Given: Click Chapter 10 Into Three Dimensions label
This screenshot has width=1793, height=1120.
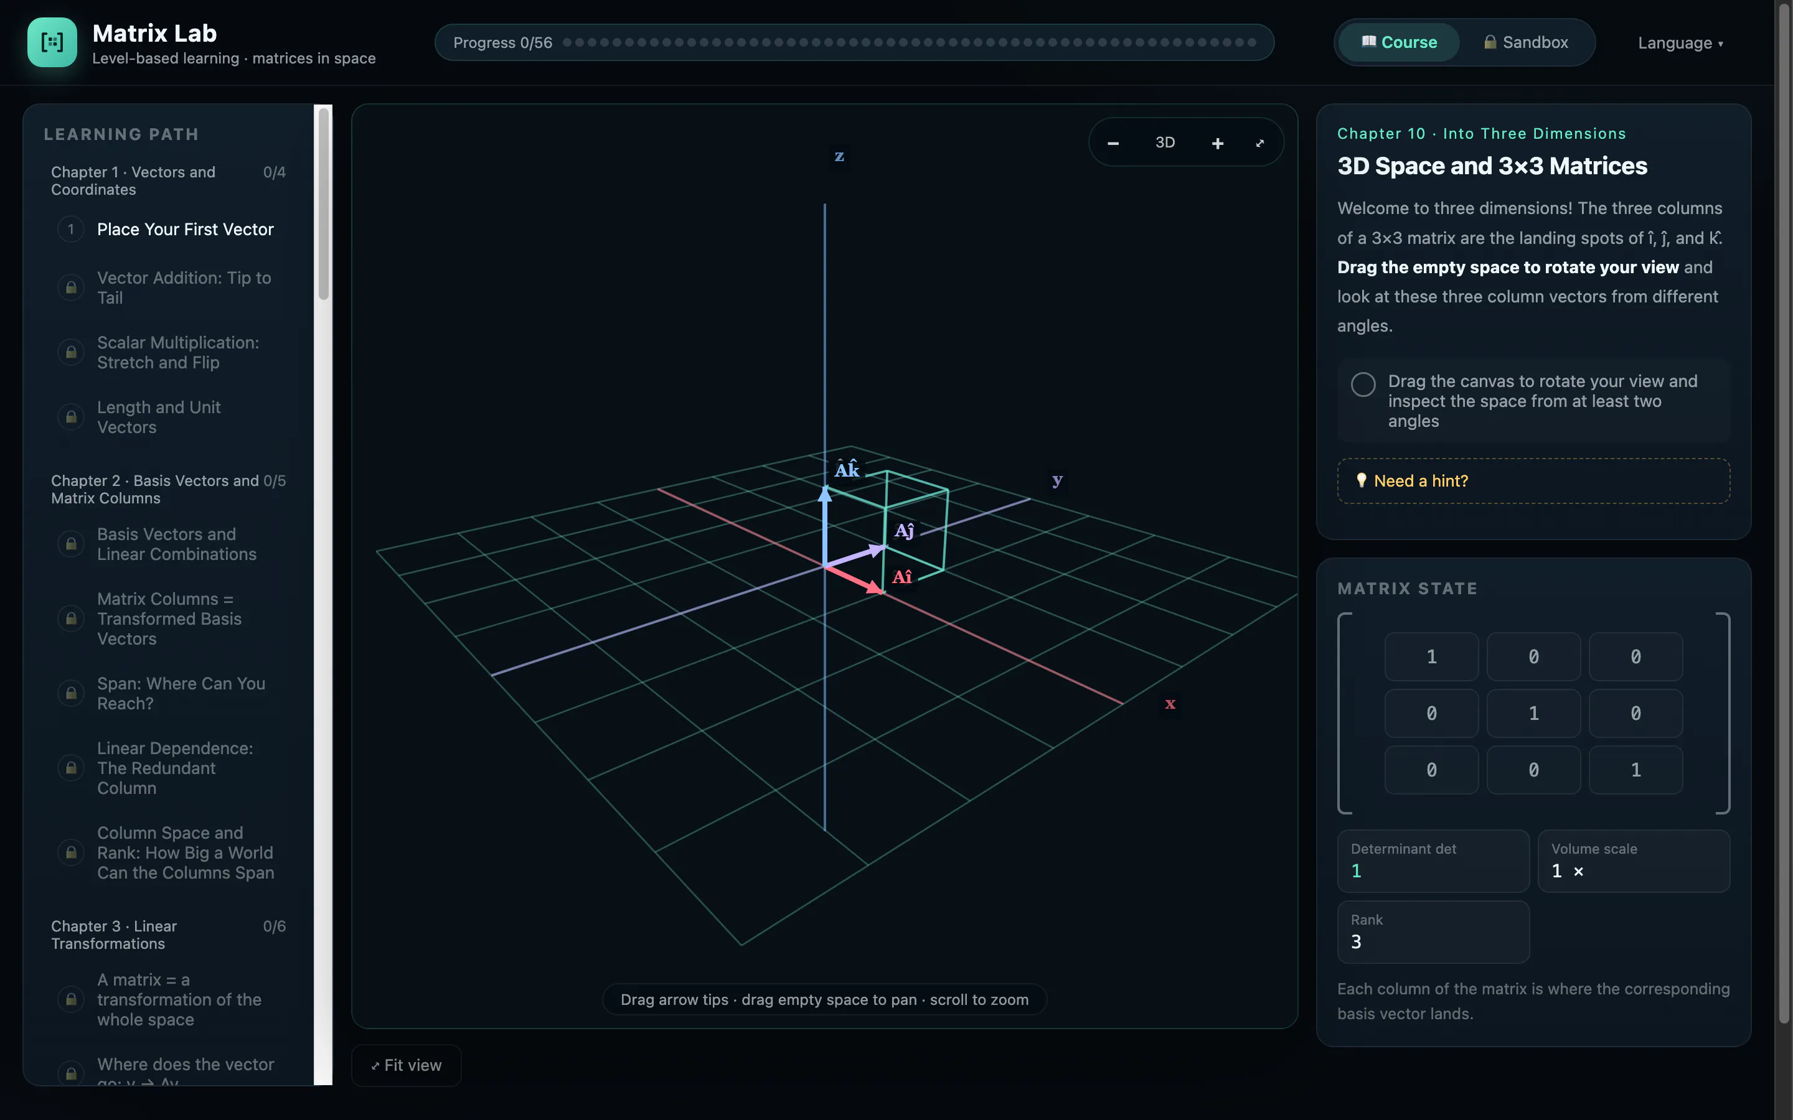Looking at the screenshot, I should 1481,134.
